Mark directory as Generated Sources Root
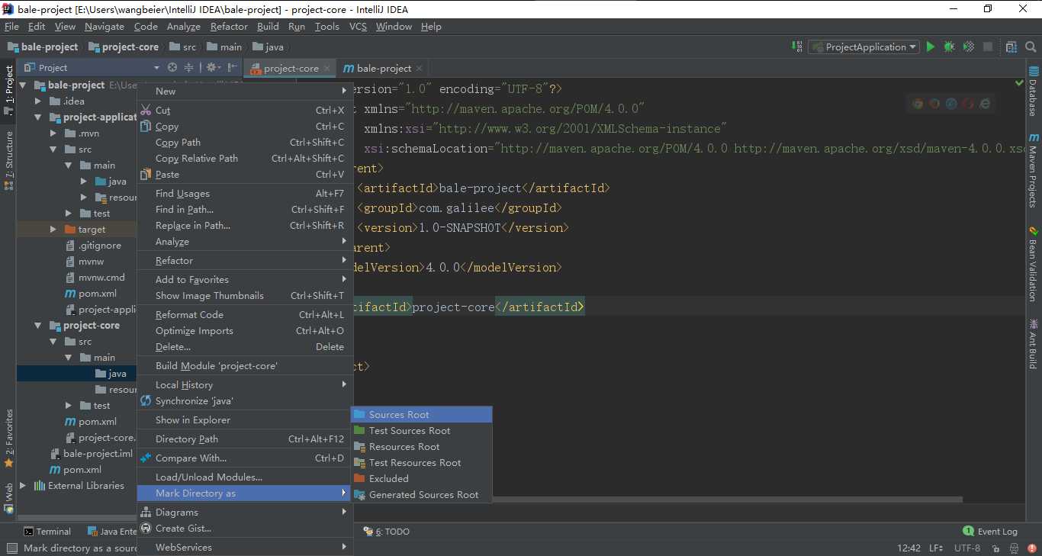Screen dimensions: 1042x556 click(421, 494)
